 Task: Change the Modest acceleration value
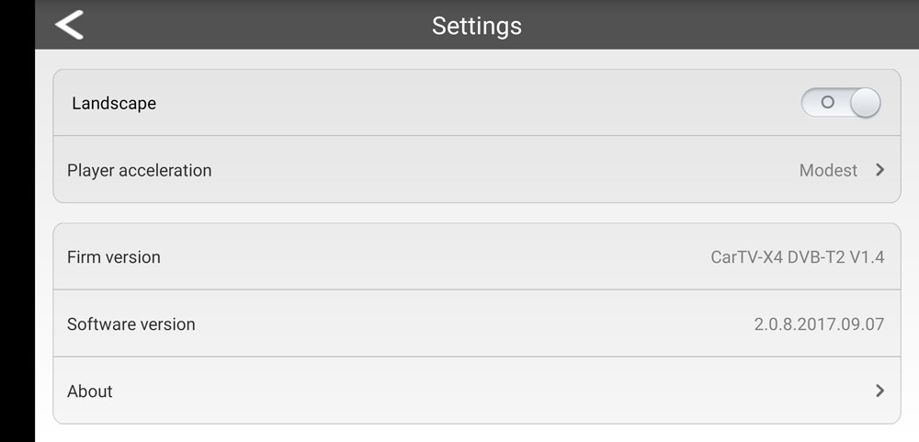point(828,170)
